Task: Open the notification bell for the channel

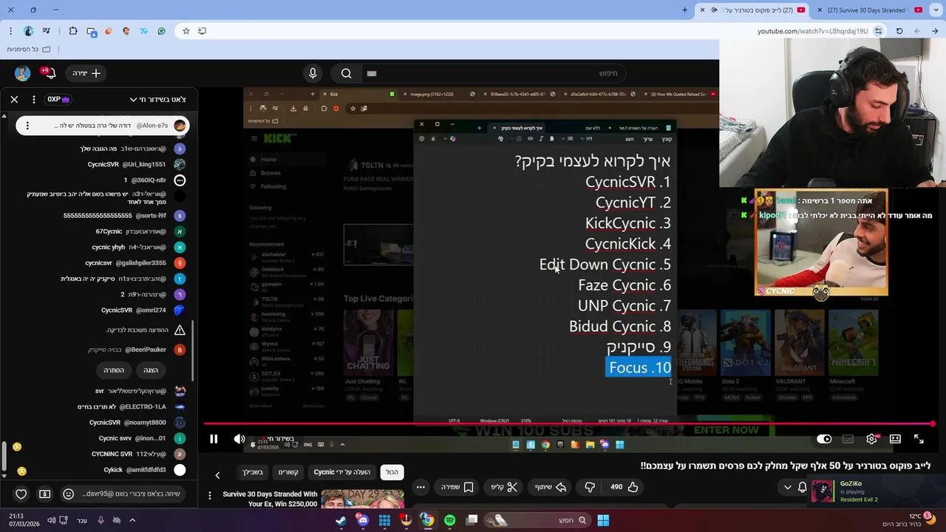Action: click(803, 488)
